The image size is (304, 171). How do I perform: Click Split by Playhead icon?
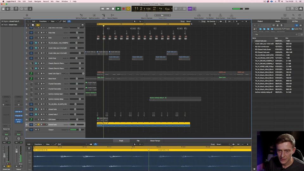(x=81, y=15)
